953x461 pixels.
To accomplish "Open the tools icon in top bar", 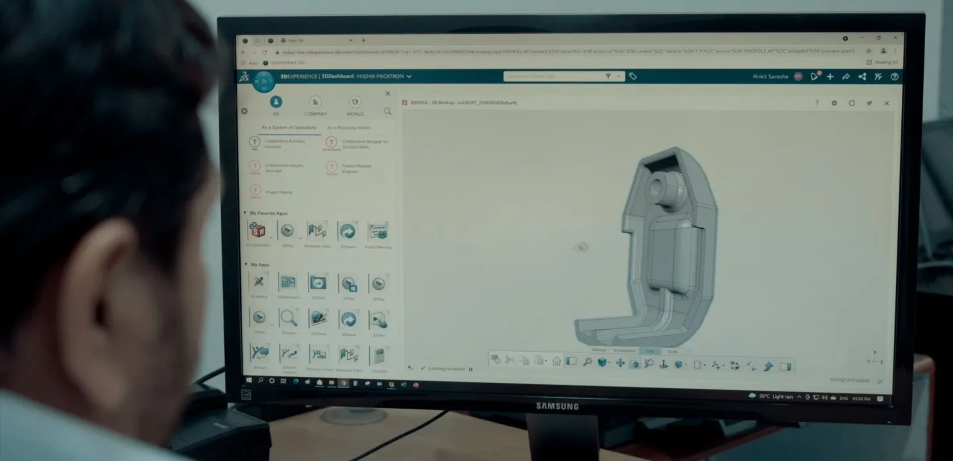I will click(x=878, y=77).
